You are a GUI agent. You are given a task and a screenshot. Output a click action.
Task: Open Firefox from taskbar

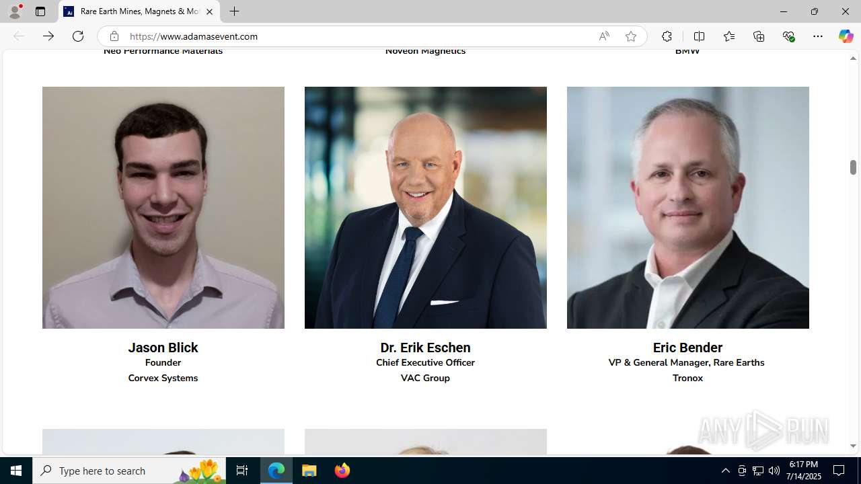pos(342,471)
